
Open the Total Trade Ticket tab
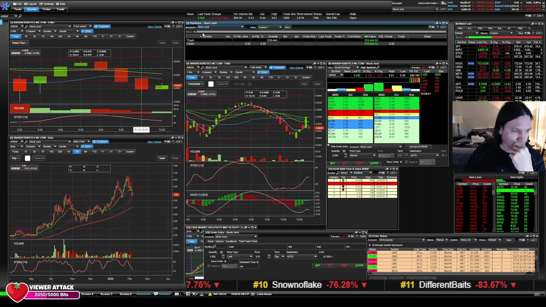pyautogui.click(x=248, y=241)
